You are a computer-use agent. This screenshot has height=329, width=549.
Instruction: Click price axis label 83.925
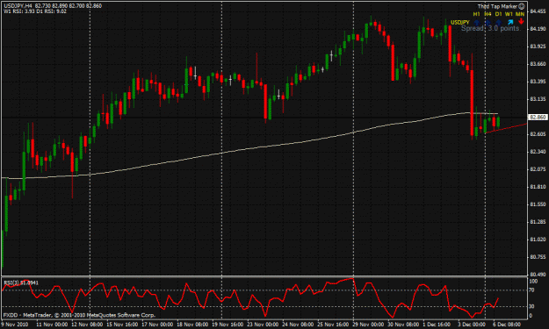[538, 46]
